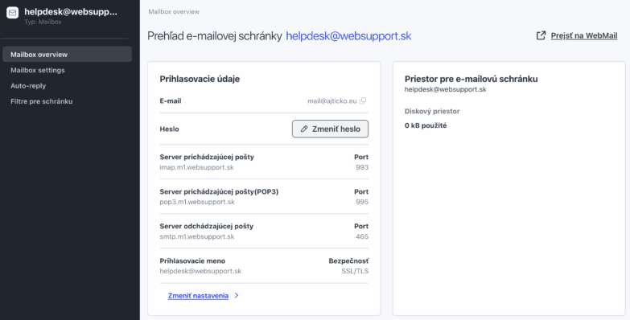This screenshot has width=630, height=320.
Task: Open the Zmeniť nastavenia link
Action: pyautogui.click(x=198, y=296)
